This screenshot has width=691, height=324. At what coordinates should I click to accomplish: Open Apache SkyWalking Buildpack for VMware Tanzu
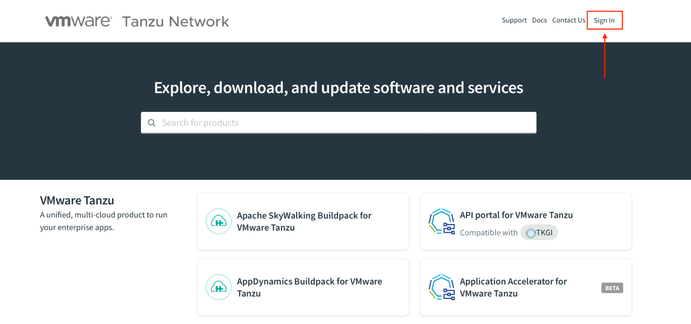coord(304,222)
